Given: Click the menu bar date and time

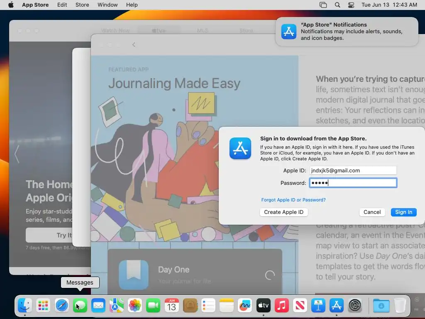Looking at the screenshot, I should point(389,5).
